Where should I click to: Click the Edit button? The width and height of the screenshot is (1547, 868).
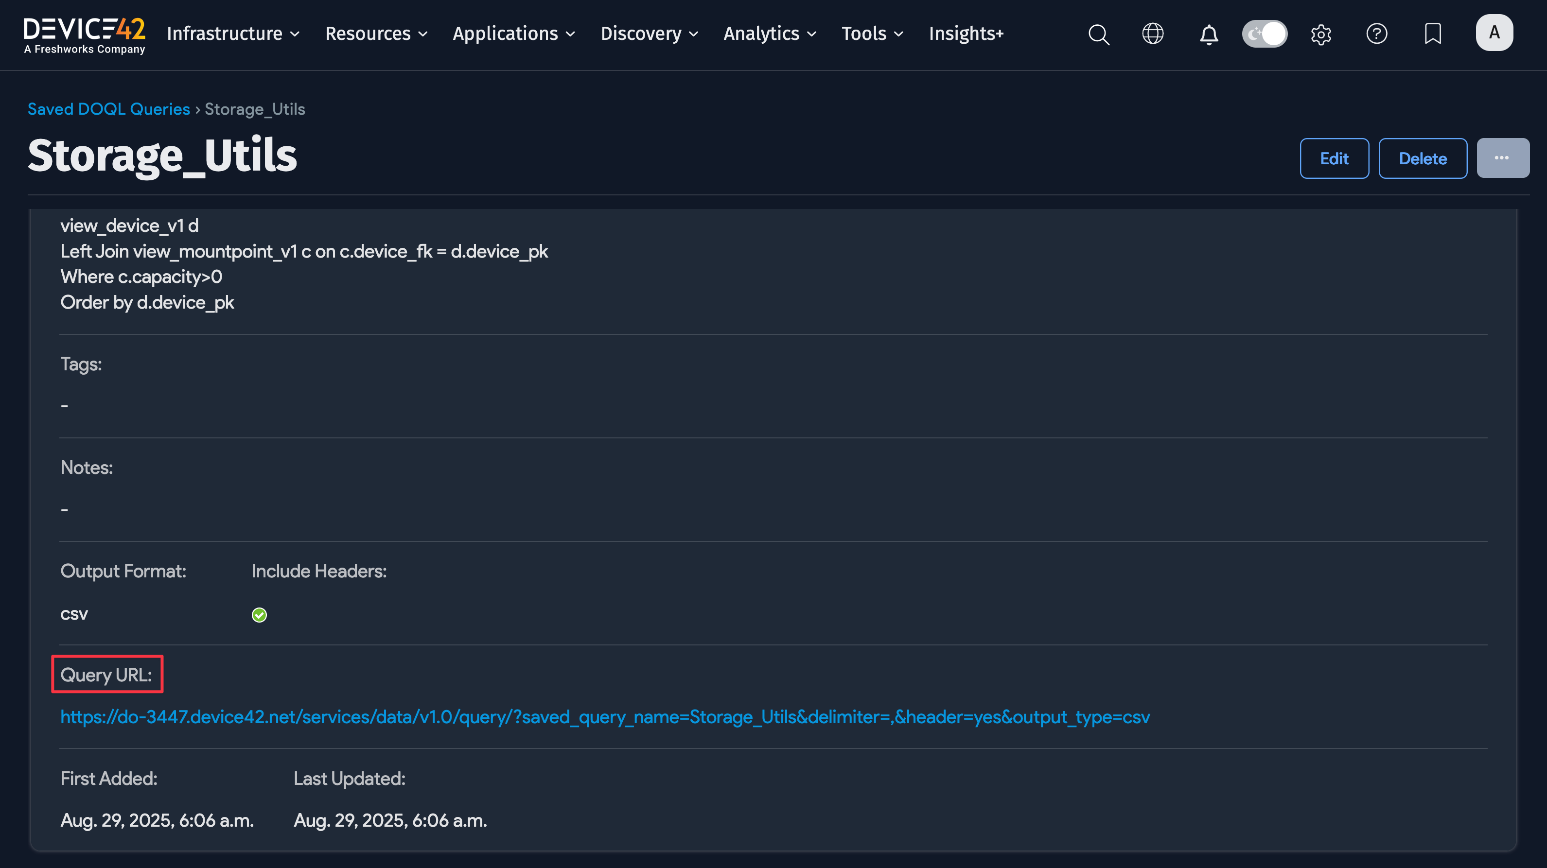click(x=1334, y=158)
